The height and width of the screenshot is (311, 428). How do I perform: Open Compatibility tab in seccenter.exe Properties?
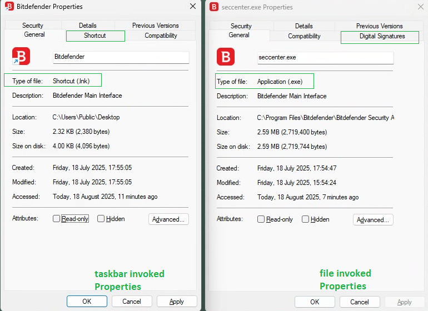click(305, 36)
